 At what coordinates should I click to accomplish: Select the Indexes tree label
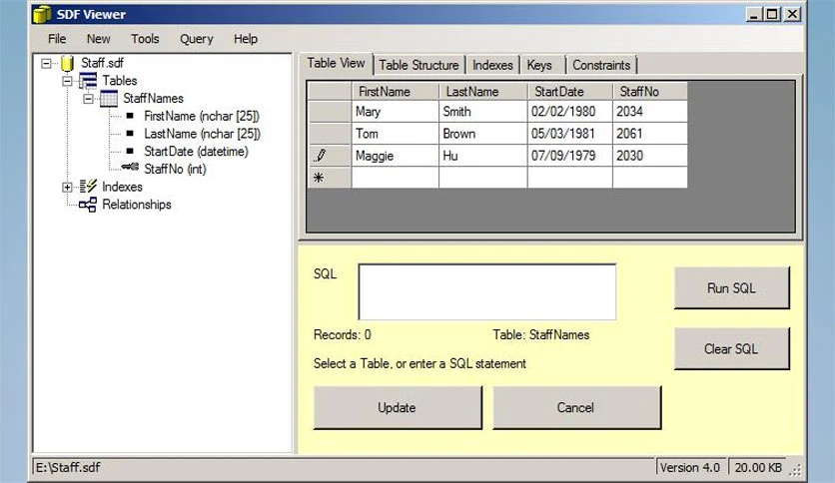(122, 187)
